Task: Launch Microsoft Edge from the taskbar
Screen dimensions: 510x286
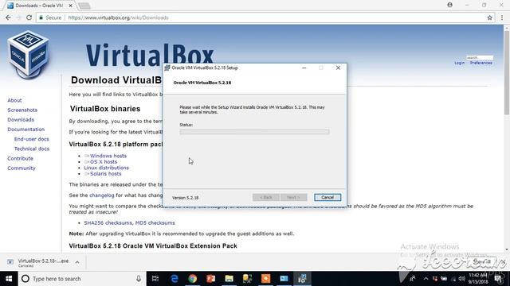Action: [175, 279]
